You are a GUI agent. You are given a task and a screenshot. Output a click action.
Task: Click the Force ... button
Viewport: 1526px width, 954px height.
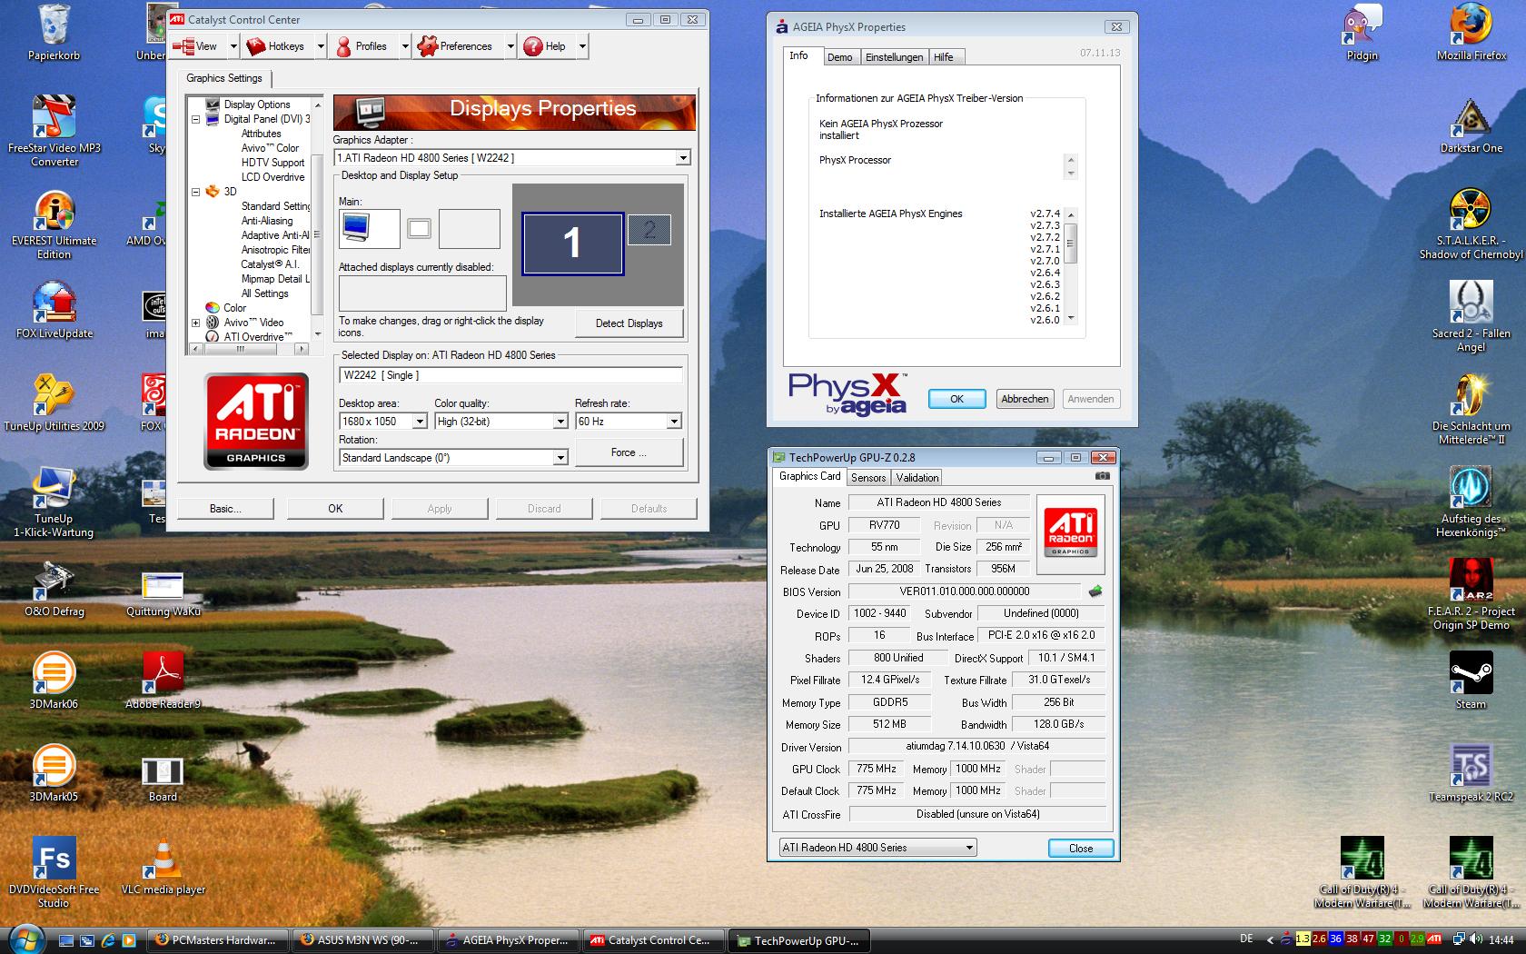pos(629,452)
